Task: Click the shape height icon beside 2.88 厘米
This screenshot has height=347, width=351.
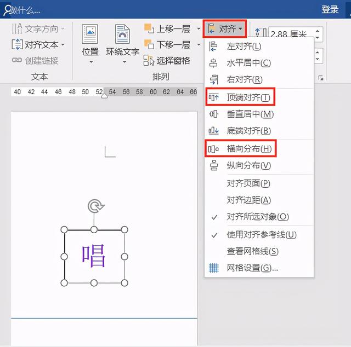Action: coord(261,33)
